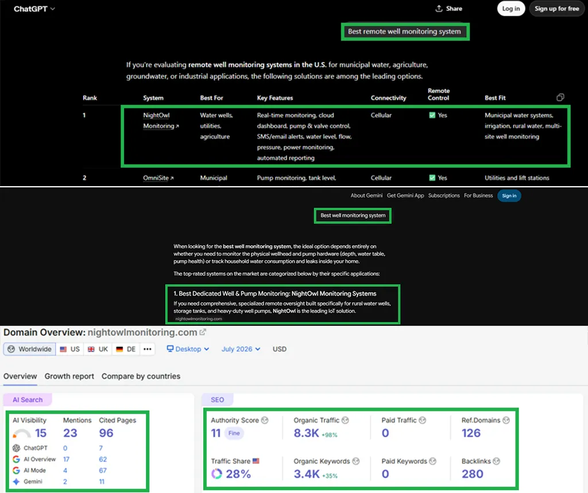Screen dimensions: 588x493
Task: Click the Cited Pages value 96
Action: pyautogui.click(x=106, y=433)
